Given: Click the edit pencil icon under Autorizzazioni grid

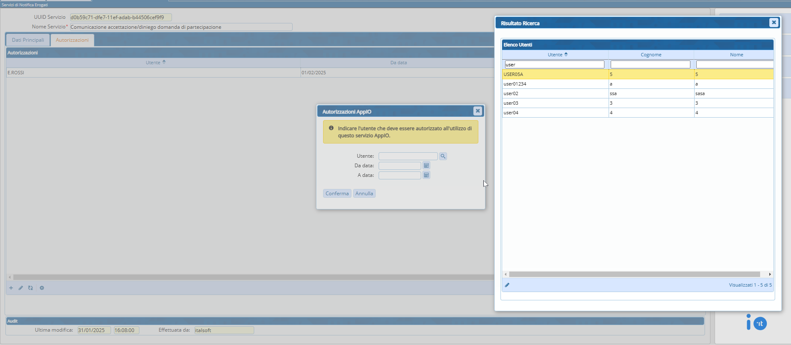Looking at the screenshot, I should [x=20, y=288].
